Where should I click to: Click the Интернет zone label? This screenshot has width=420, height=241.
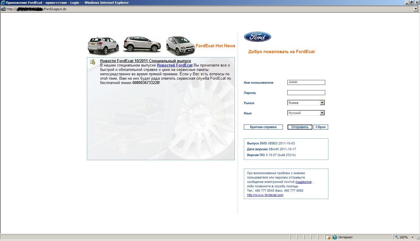click(345, 237)
